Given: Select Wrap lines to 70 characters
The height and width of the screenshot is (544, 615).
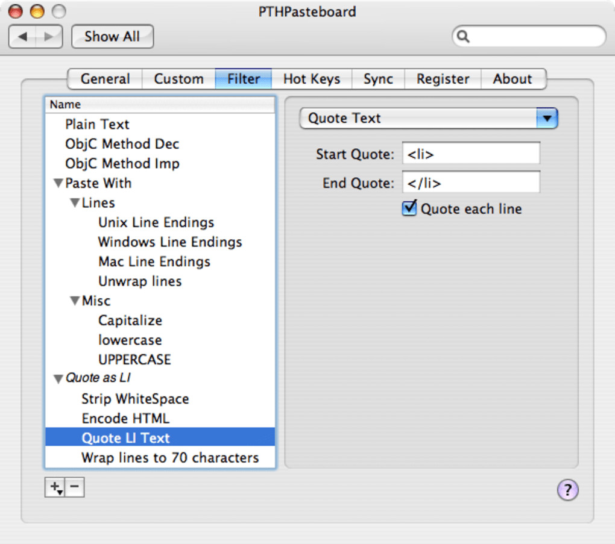Looking at the screenshot, I should tap(160, 457).
